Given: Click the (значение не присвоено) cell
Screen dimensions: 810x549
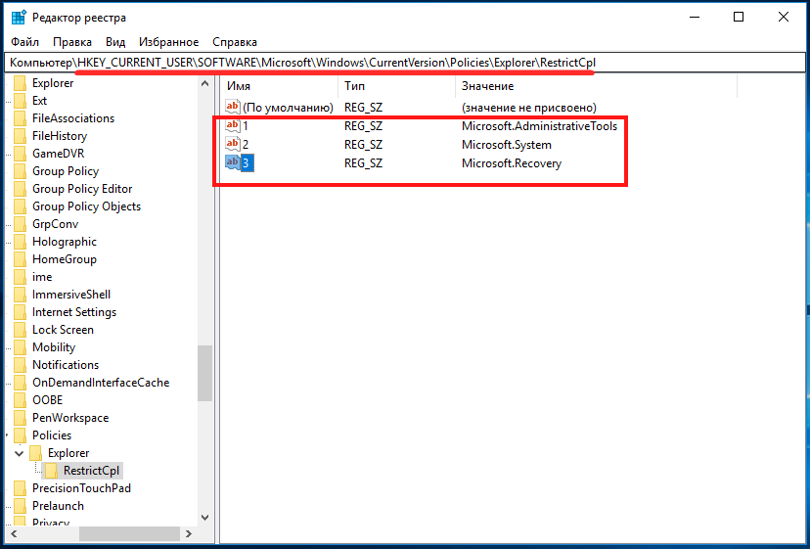Looking at the screenshot, I should click(x=529, y=108).
